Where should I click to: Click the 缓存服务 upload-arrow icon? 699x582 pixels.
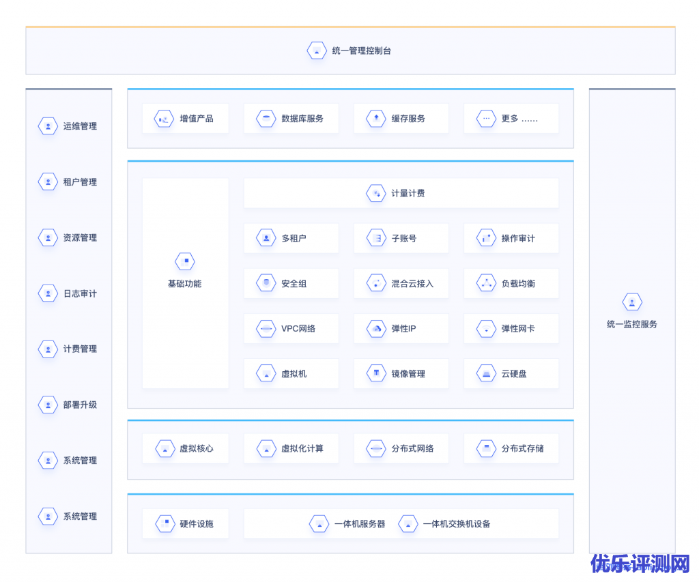pyautogui.click(x=376, y=119)
